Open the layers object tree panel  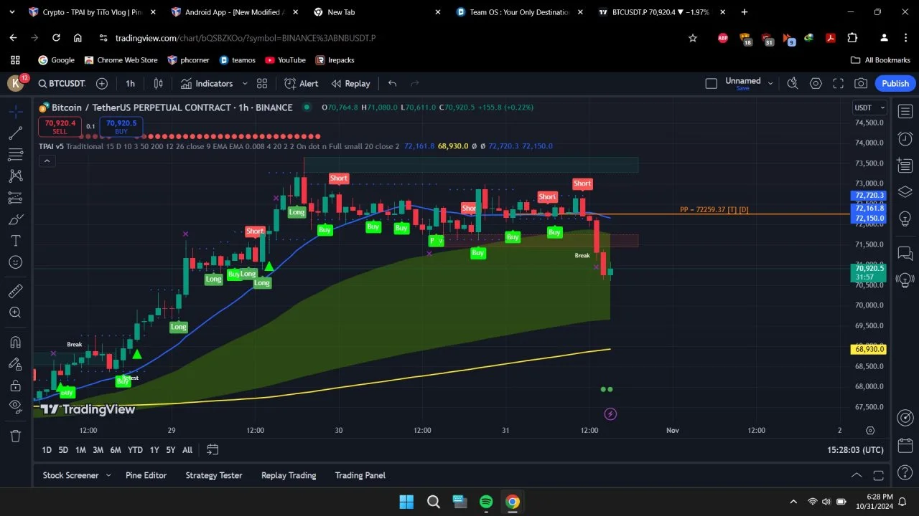[905, 191]
